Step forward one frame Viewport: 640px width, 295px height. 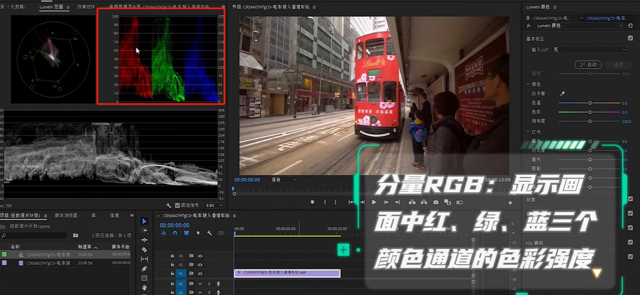[x=386, y=202]
